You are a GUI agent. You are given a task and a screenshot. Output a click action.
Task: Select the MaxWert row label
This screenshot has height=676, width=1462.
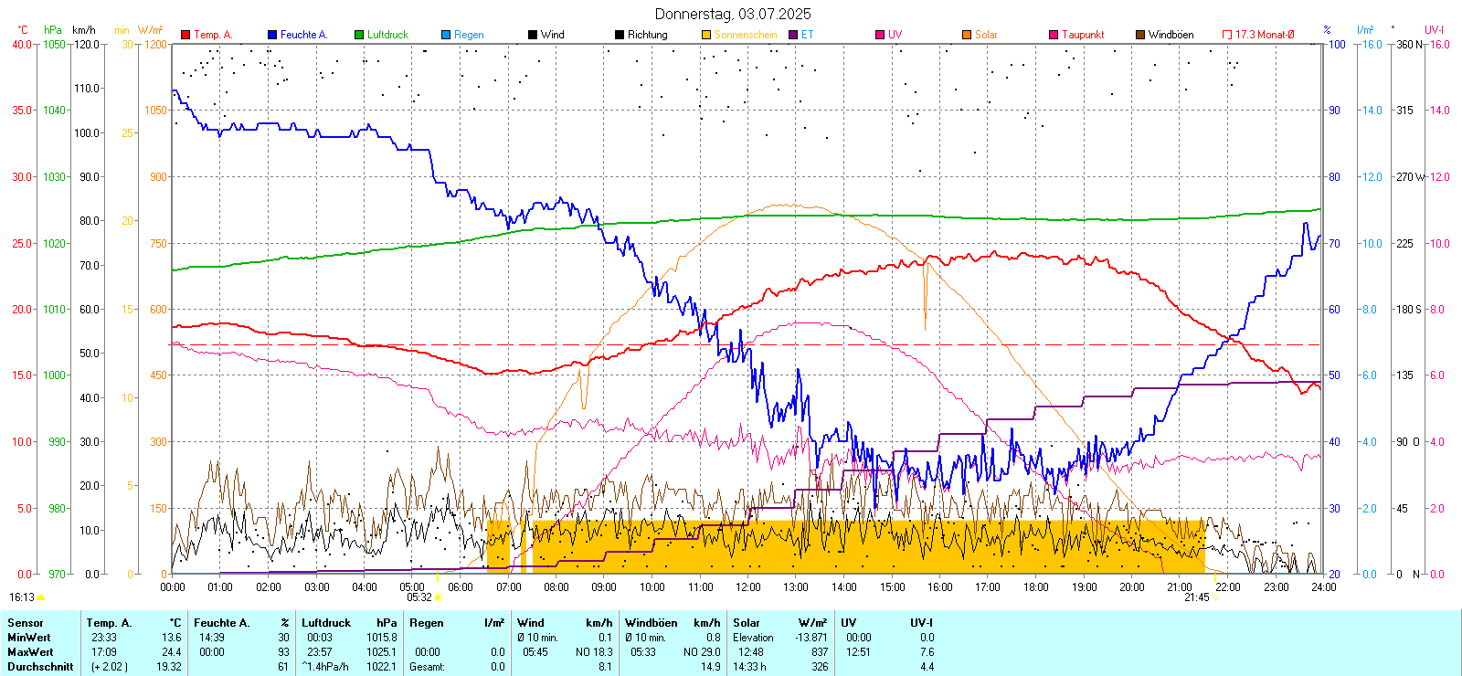(30, 652)
